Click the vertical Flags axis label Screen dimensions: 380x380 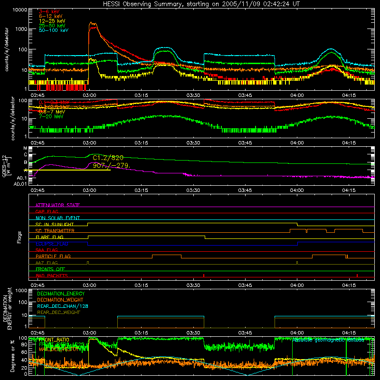click(x=19, y=237)
